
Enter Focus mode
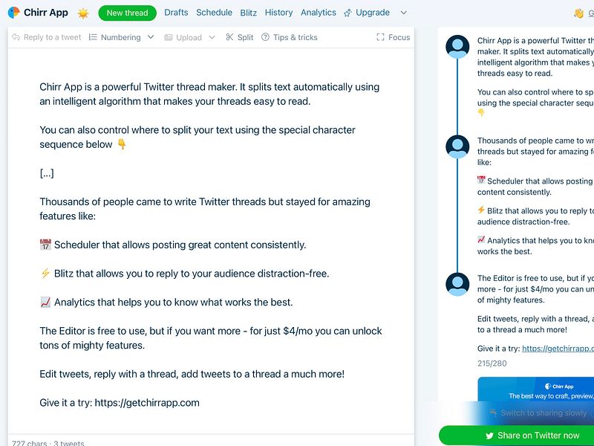(x=395, y=37)
